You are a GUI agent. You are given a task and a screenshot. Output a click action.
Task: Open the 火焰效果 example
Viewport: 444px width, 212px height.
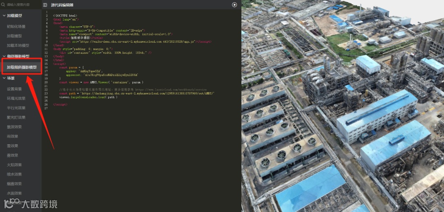(14, 165)
